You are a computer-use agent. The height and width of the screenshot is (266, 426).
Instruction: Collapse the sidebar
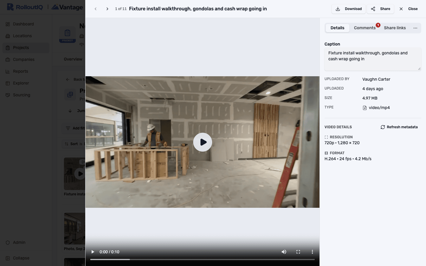26,258
